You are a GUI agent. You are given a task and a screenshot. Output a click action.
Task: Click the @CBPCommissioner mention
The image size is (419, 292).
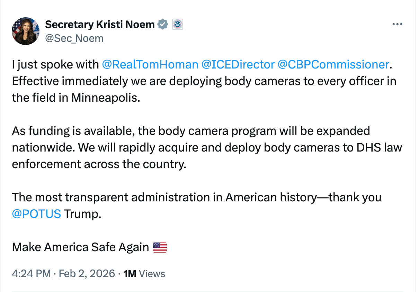333,64
